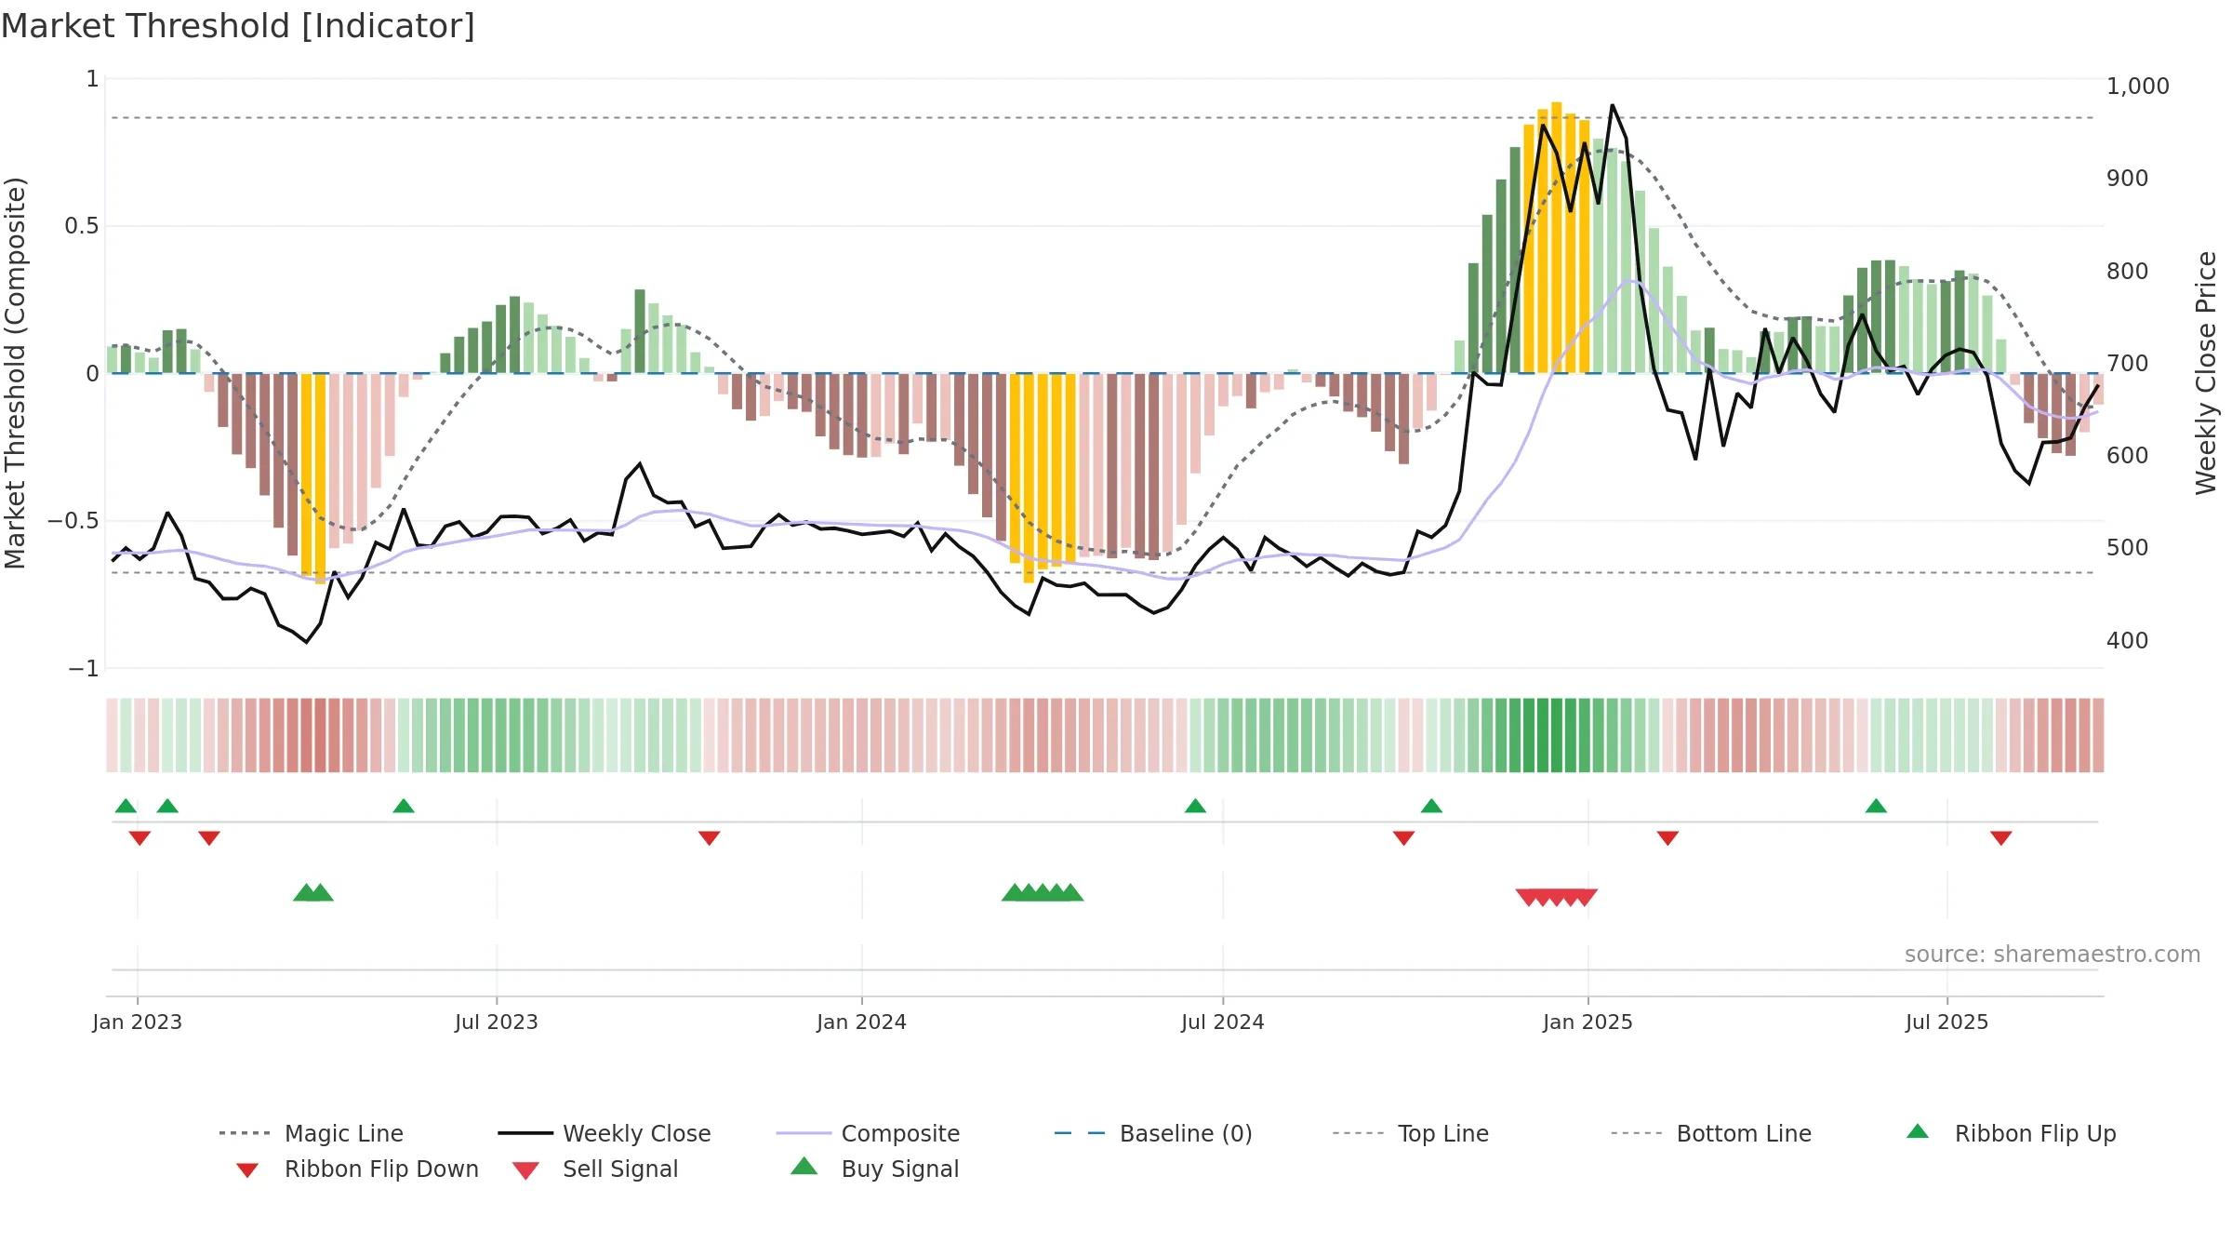Image resolution: width=2232 pixels, height=1256 pixels.
Task: Click the Ribbon Flip Down marker after Jul 2025
Action: (x=2001, y=838)
